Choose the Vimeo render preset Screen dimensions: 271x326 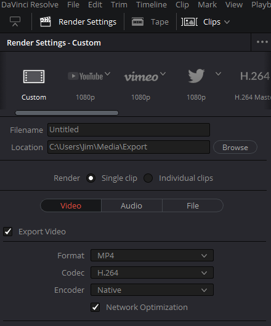141,77
